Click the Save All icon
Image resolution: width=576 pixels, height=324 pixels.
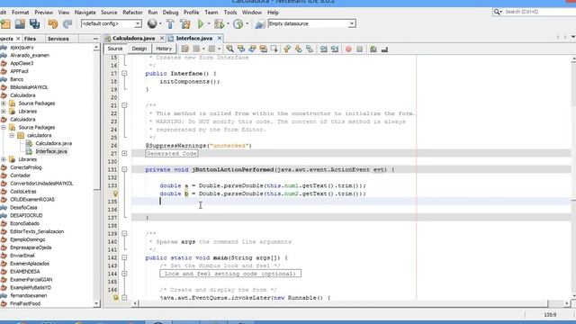[x=35, y=24]
